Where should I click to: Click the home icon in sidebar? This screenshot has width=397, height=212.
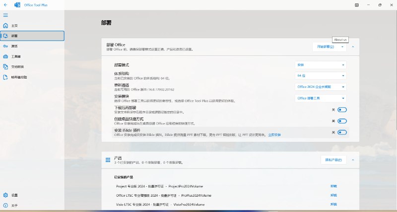pyautogui.click(x=5, y=26)
